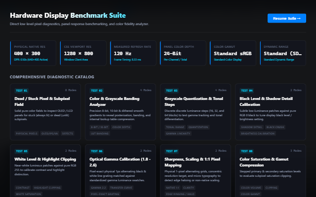This screenshot has height=197, width=316.
Task: Click the TEST 07 badge
Action: click(x=172, y=151)
